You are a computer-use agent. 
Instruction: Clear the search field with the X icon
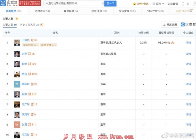click(x=103, y=3)
